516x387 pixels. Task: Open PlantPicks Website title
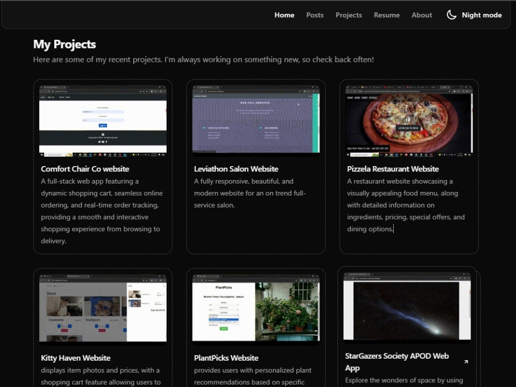[226, 358]
